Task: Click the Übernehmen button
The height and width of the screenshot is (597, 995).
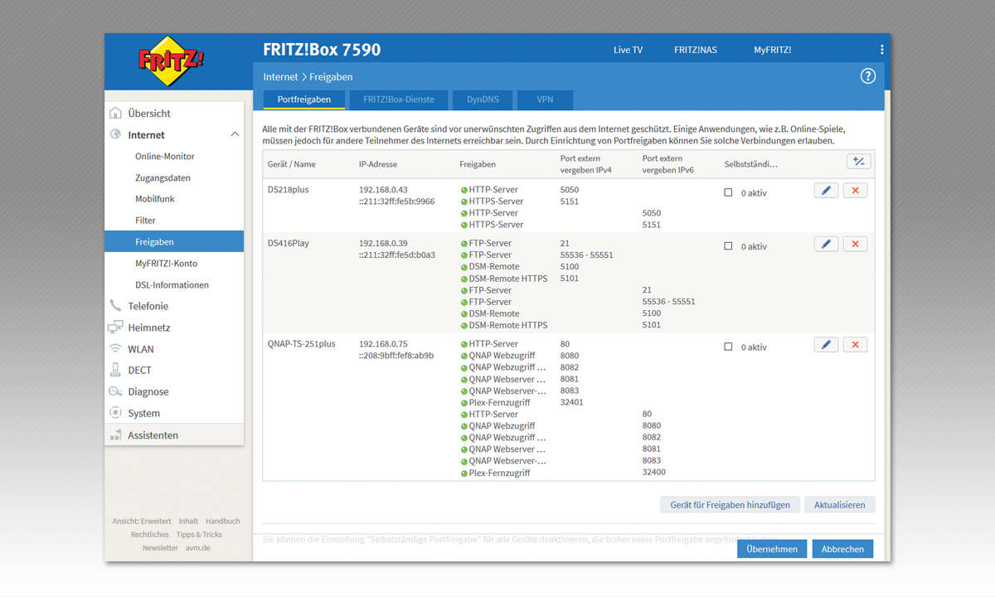Action: click(x=772, y=549)
